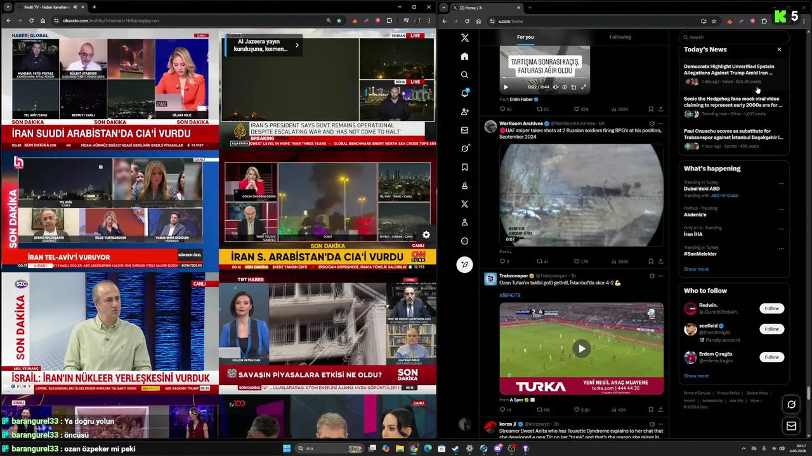Open Steam from the Windows taskbar
The width and height of the screenshot is (812, 456).
pyautogui.click(x=455, y=448)
